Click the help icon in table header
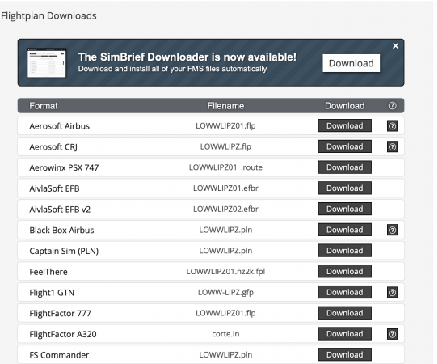This screenshot has width=438, height=364. (x=392, y=106)
